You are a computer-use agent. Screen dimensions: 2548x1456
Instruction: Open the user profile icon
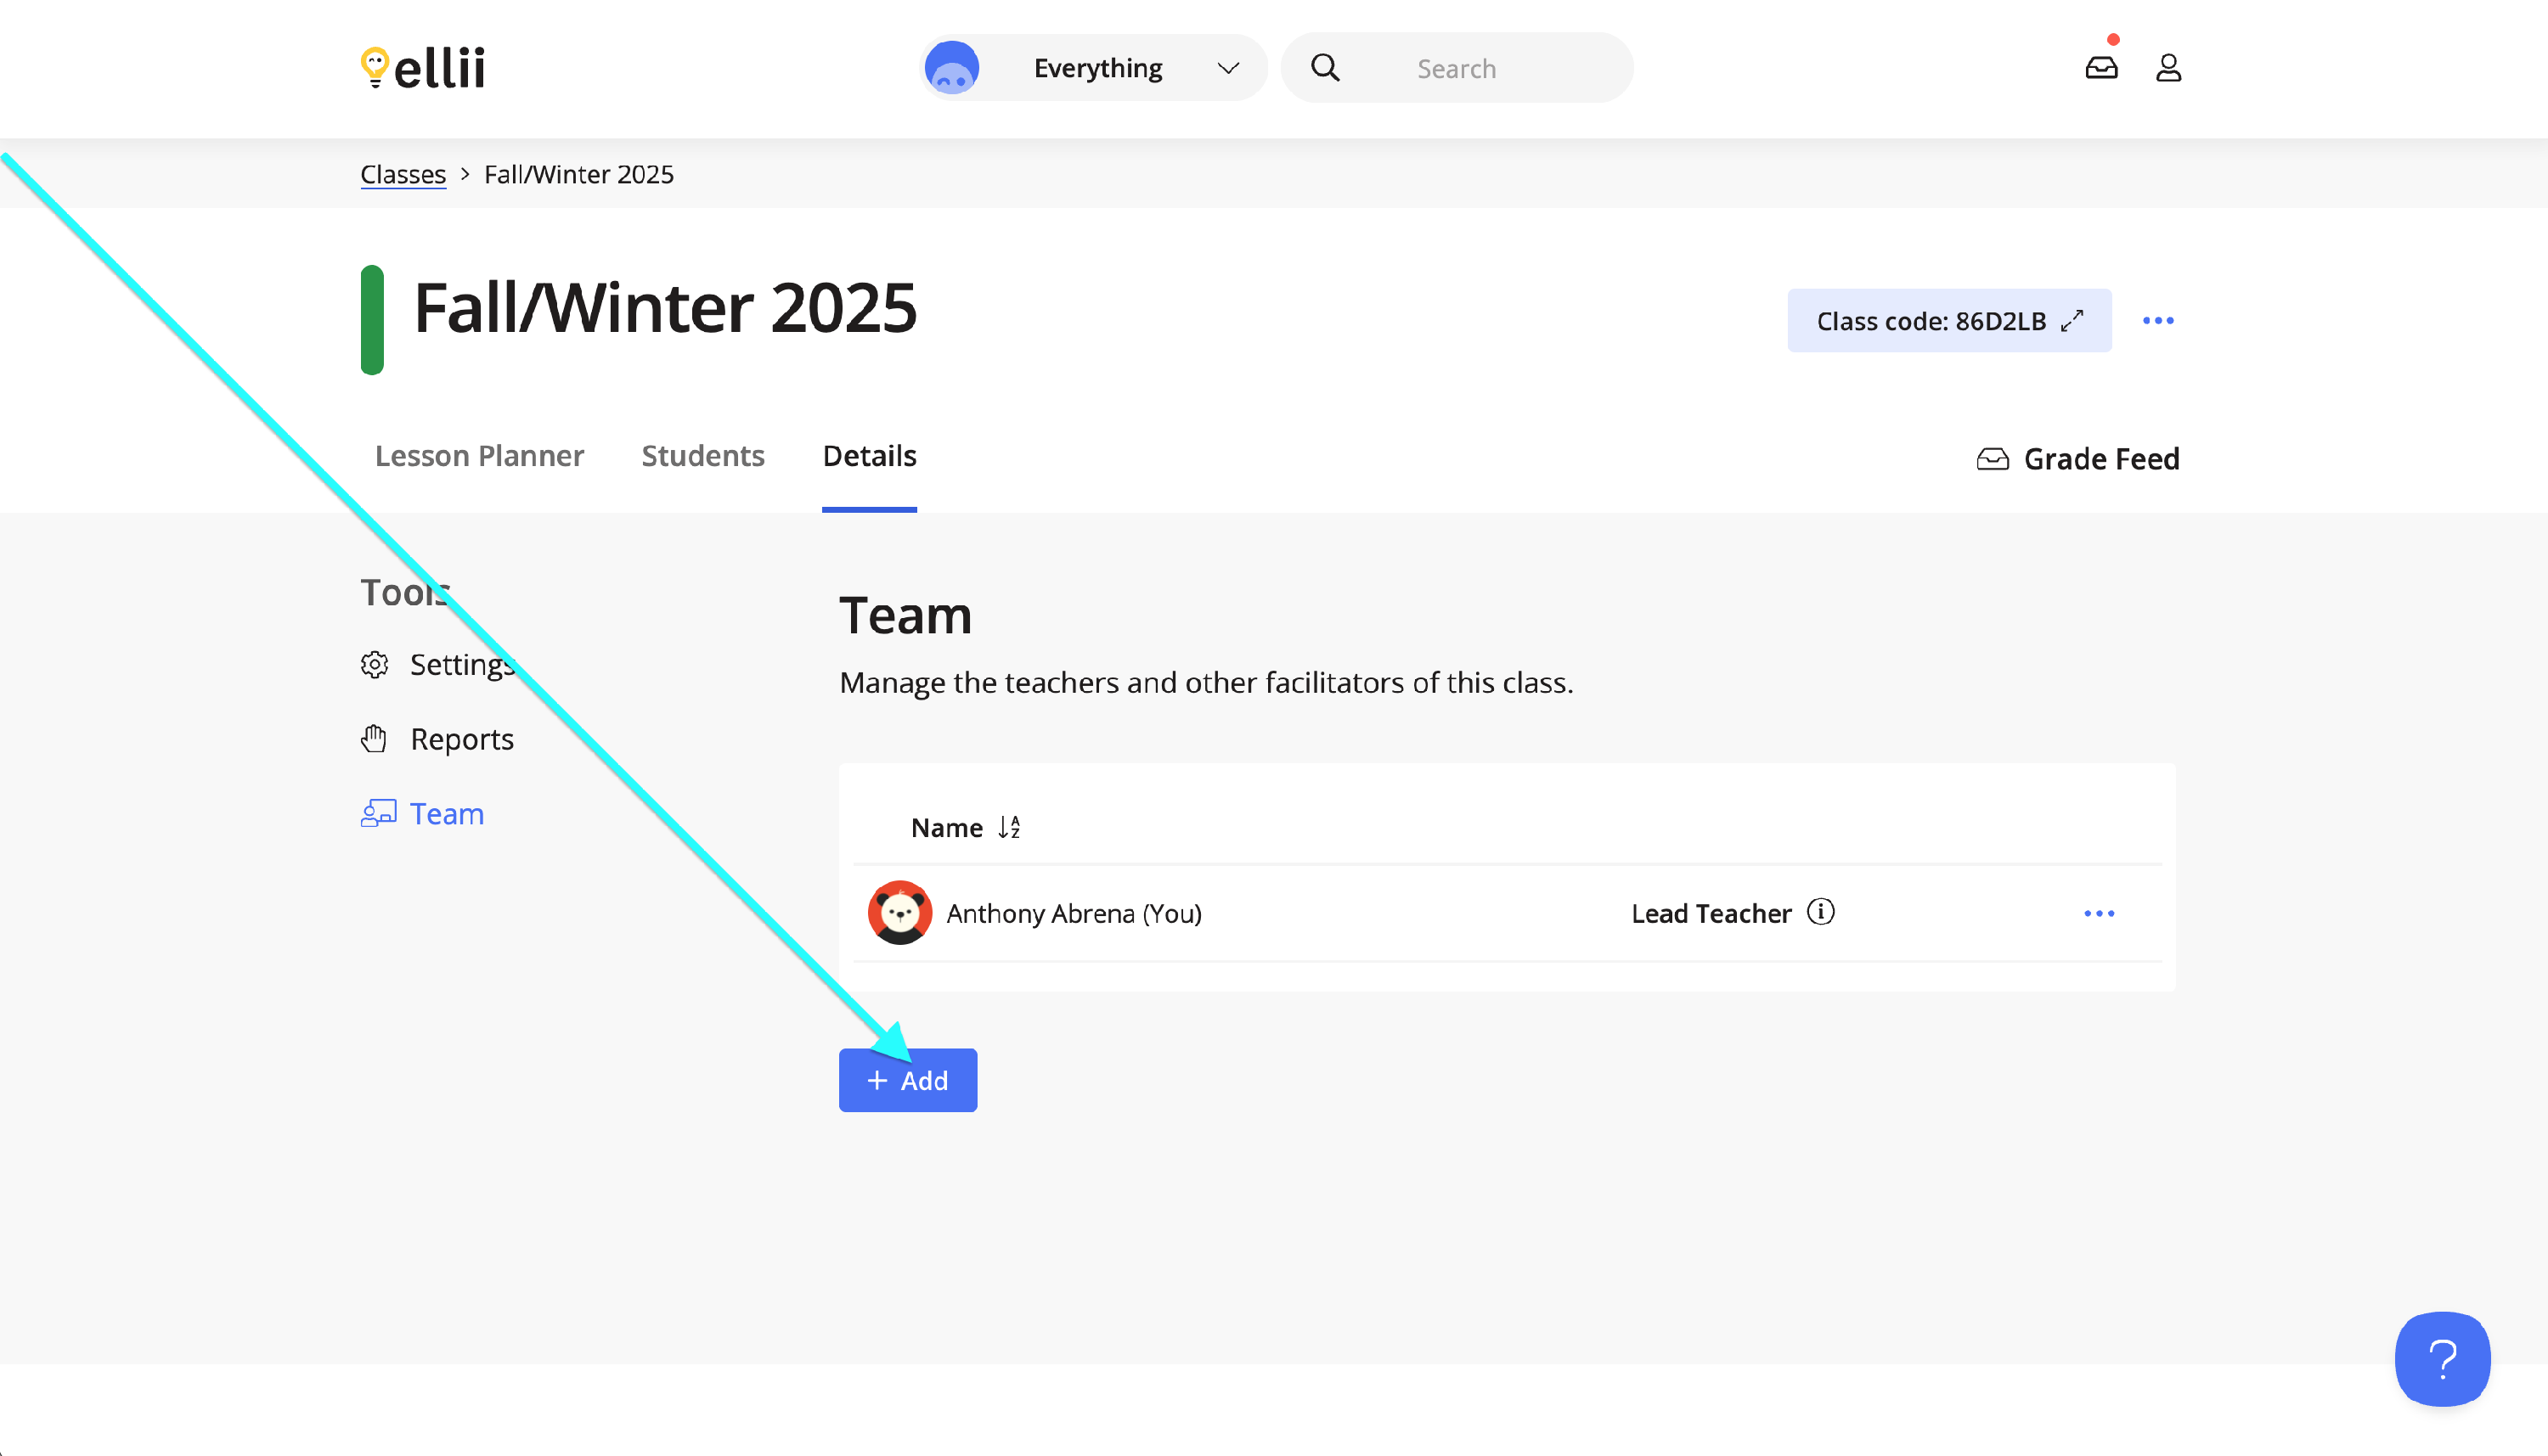(x=2167, y=68)
